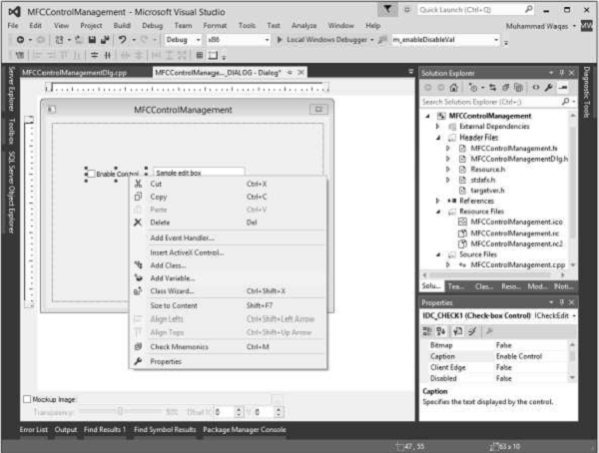Click the Home icon in Solution Explorer
The image size is (599, 453).
tap(453, 88)
